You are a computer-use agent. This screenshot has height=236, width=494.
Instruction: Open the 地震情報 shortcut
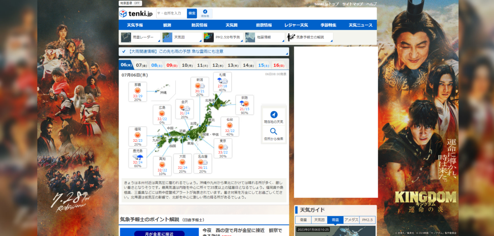tap(264, 37)
